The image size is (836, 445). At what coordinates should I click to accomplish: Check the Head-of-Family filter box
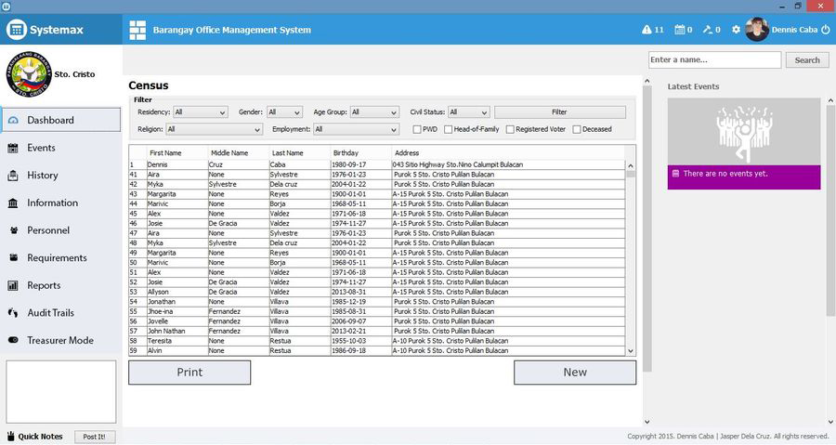449,129
